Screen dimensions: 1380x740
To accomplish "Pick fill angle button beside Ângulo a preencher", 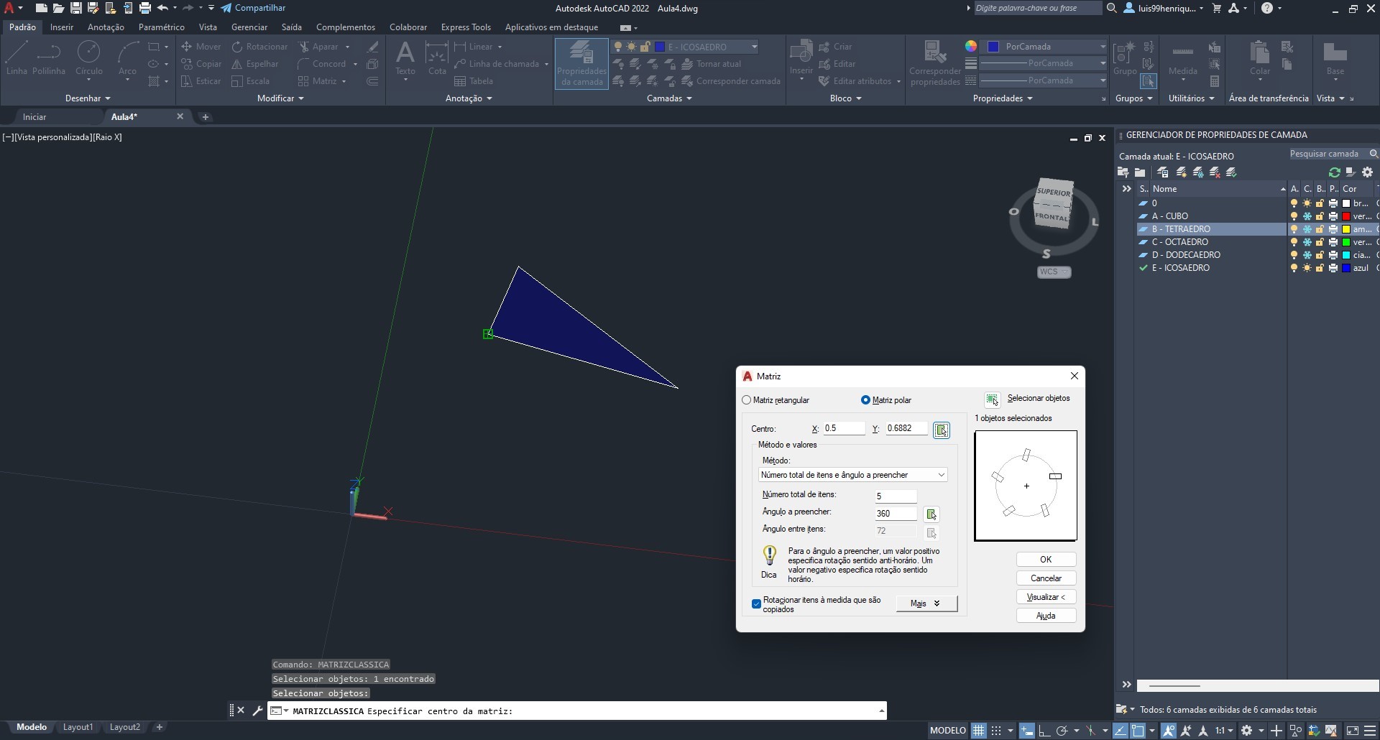I will (x=931, y=514).
